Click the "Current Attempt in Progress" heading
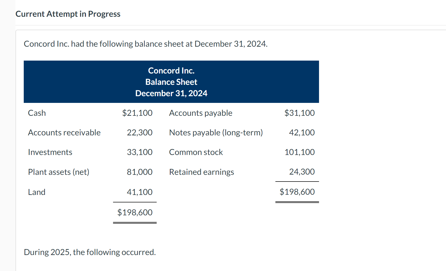Image resolution: width=446 pixels, height=271 pixels. (68, 14)
